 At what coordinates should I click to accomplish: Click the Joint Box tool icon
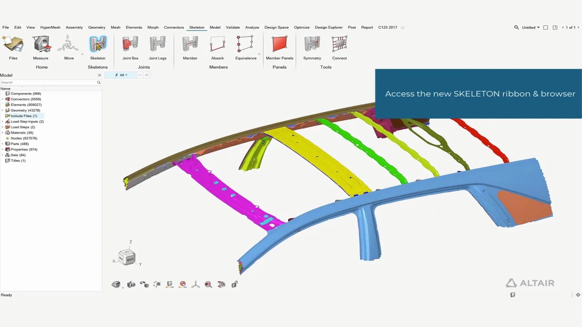point(130,44)
